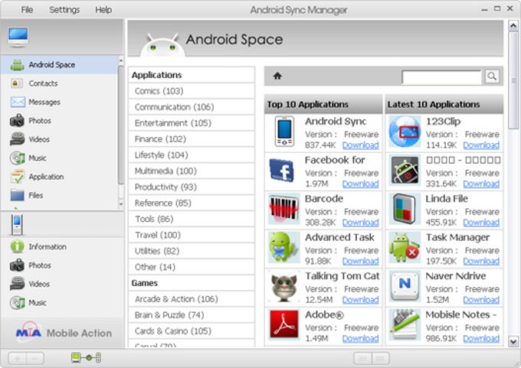Open the File menu
Screen dimensions: 521x368
[27, 10]
